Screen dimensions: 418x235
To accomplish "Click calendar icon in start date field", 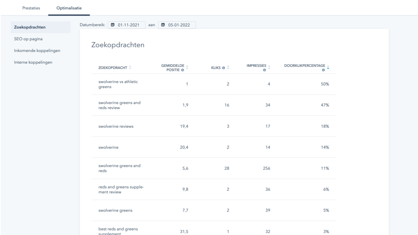I will point(113,25).
